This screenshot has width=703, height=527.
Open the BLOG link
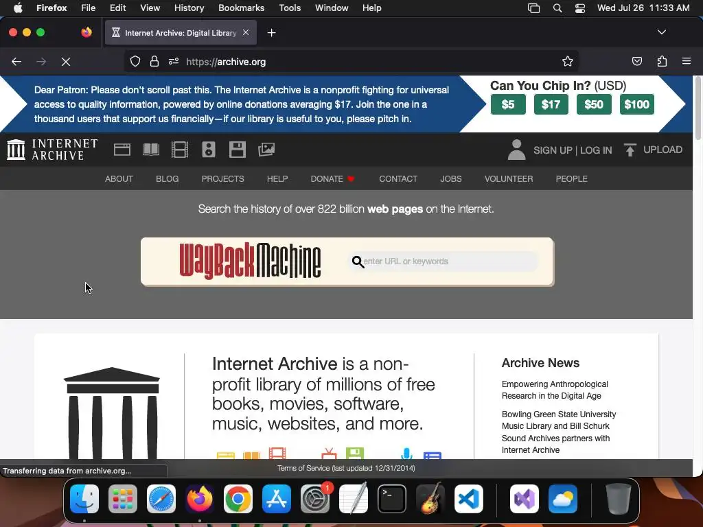[168, 179]
